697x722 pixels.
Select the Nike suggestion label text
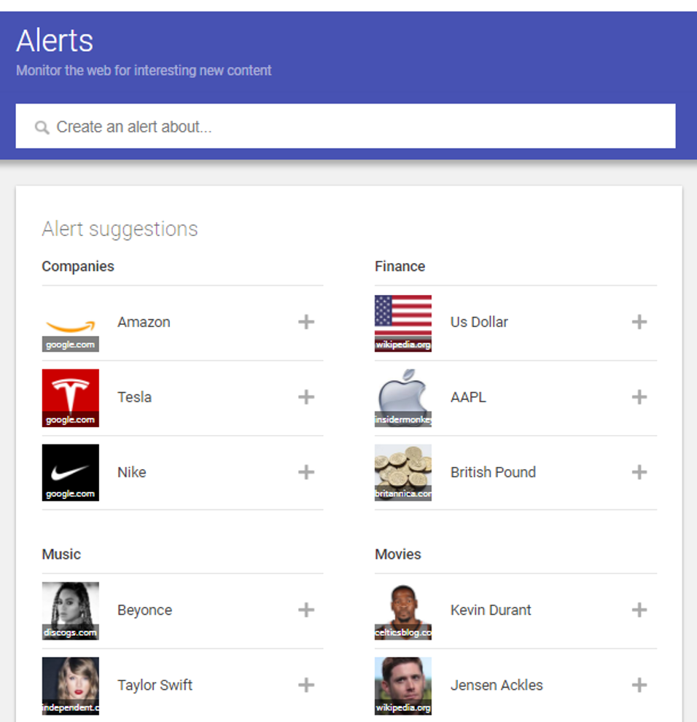(x=131, y=472)
